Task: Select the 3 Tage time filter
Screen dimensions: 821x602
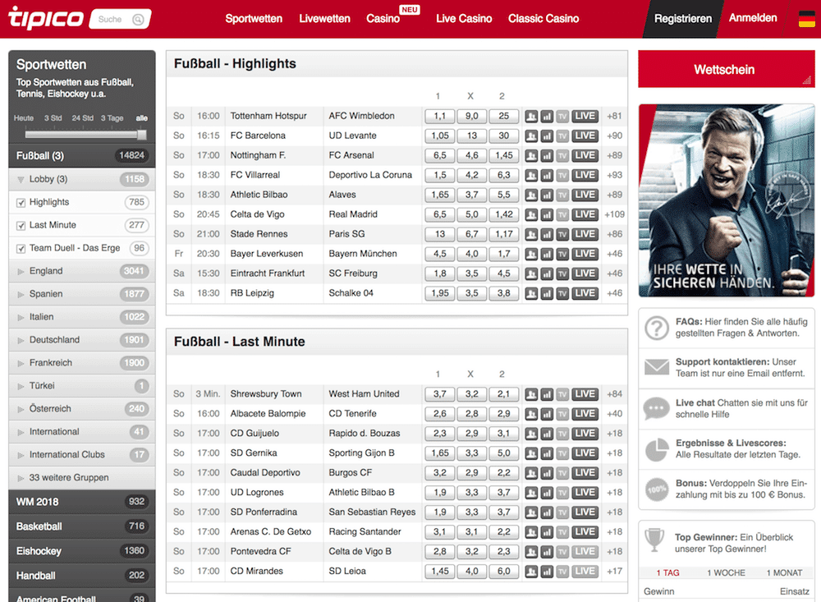Action: [112, 118]
